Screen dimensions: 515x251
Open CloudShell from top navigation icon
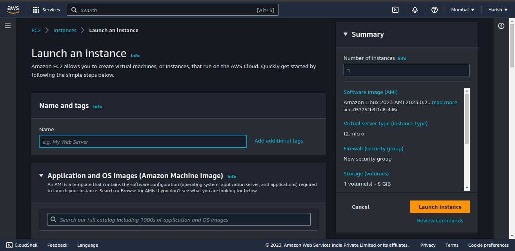point(395,10)
